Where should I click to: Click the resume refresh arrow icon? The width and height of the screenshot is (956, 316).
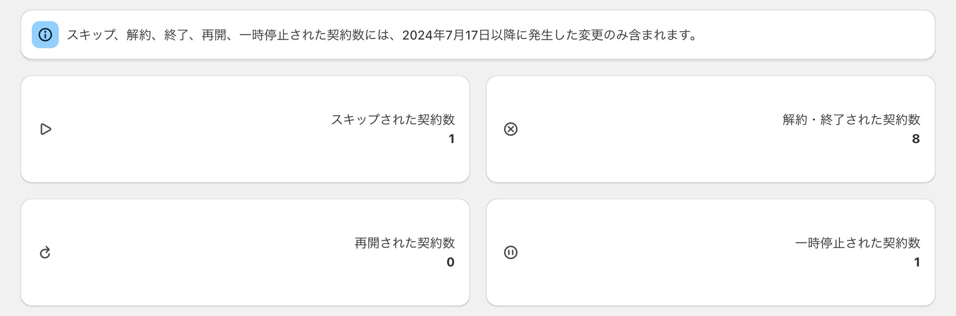click(45, 253)
